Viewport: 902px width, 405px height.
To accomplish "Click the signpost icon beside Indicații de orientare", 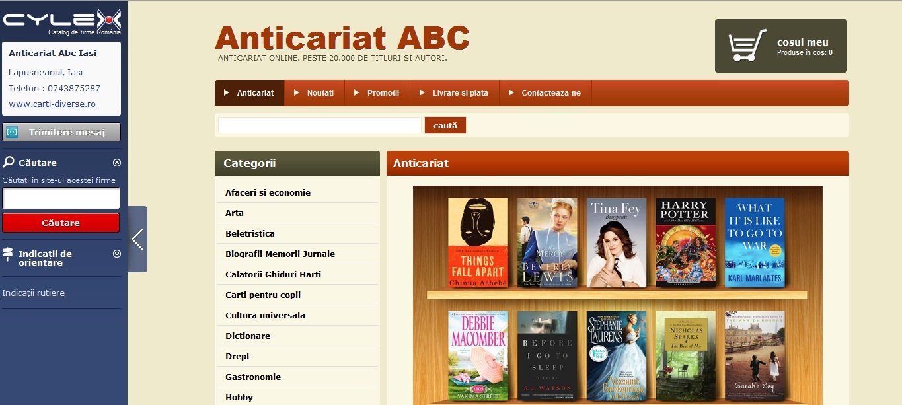I will 8,254.
